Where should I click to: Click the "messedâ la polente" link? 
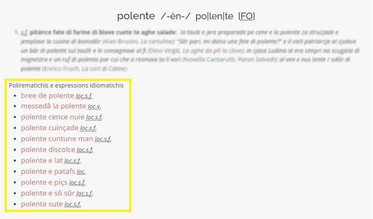pos(54,106)
